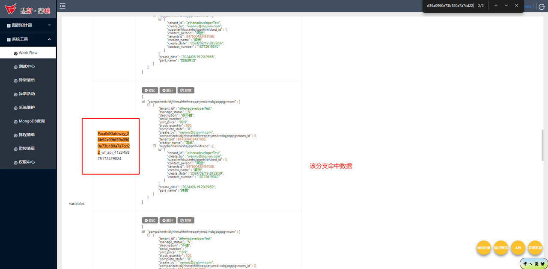548x269 pixels.
Task: Go to previous find-in-page match
Action: [496, 6]
